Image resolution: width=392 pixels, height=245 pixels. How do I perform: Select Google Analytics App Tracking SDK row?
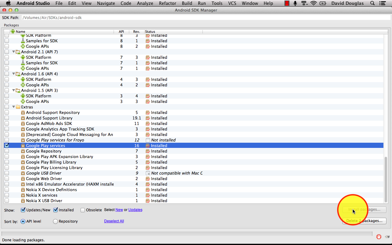(194, 129)
